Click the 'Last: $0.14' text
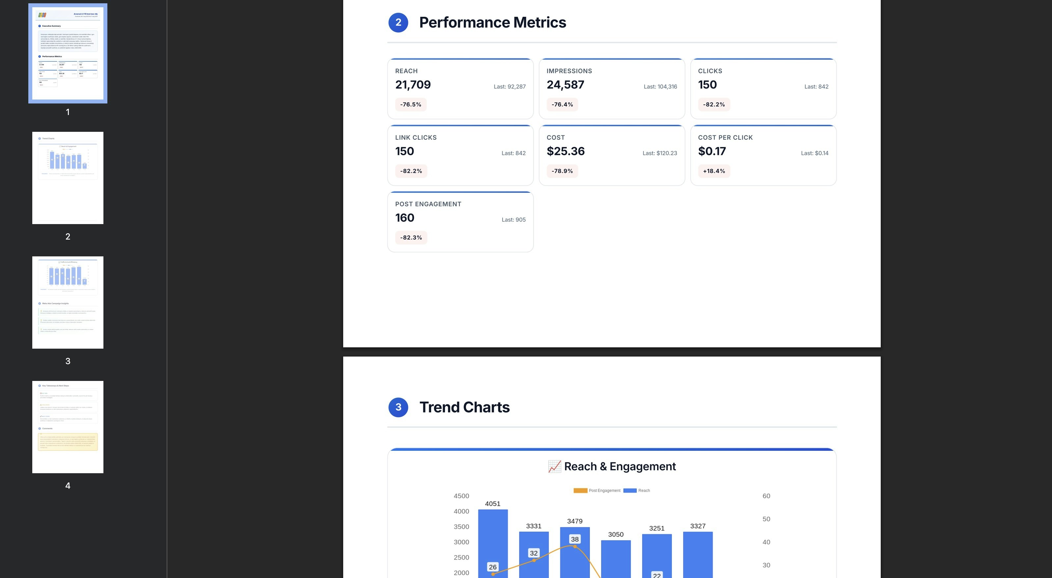Screen dimensions: 1052x578 tap(815, 153)
